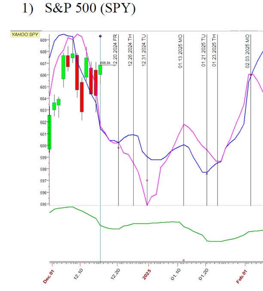This screenshot has height=291, width=263.
Task: Click the 609 price axis label
Action: point(43,40)
